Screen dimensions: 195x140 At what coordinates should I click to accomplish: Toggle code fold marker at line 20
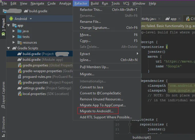130,124
